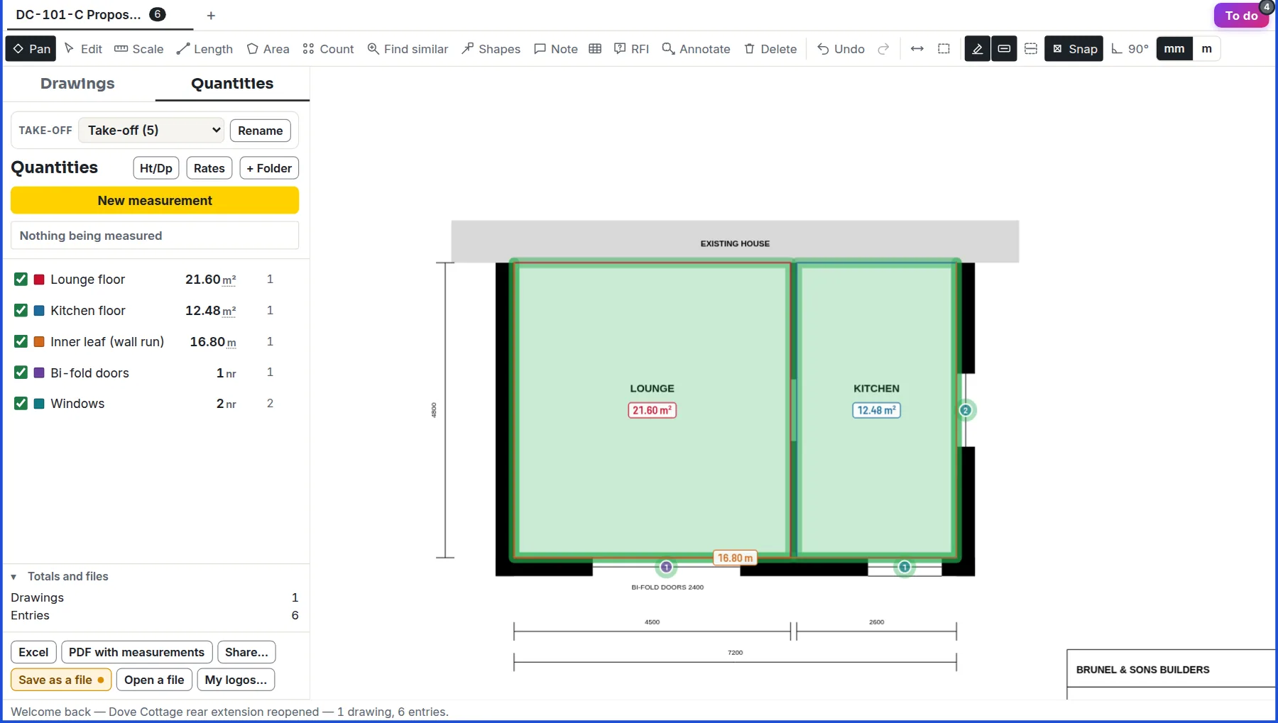This screenshot has height=723, width=1278.
Task: Open the DC-101-C Proposed drawing tab
Action: [x=90, y=15]
